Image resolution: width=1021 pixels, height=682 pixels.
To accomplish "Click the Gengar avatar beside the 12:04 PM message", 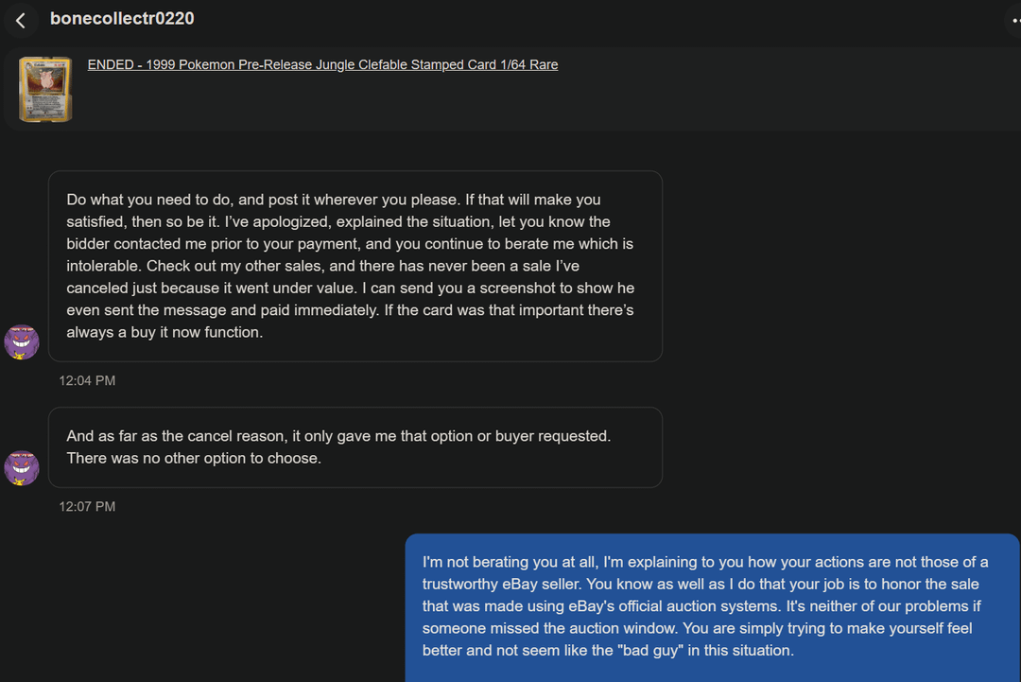I will point(22,342).
